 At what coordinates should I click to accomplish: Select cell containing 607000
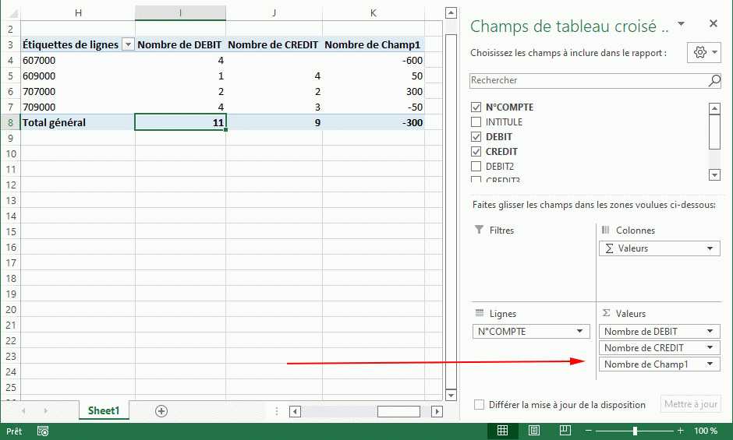tap(78, 60)
